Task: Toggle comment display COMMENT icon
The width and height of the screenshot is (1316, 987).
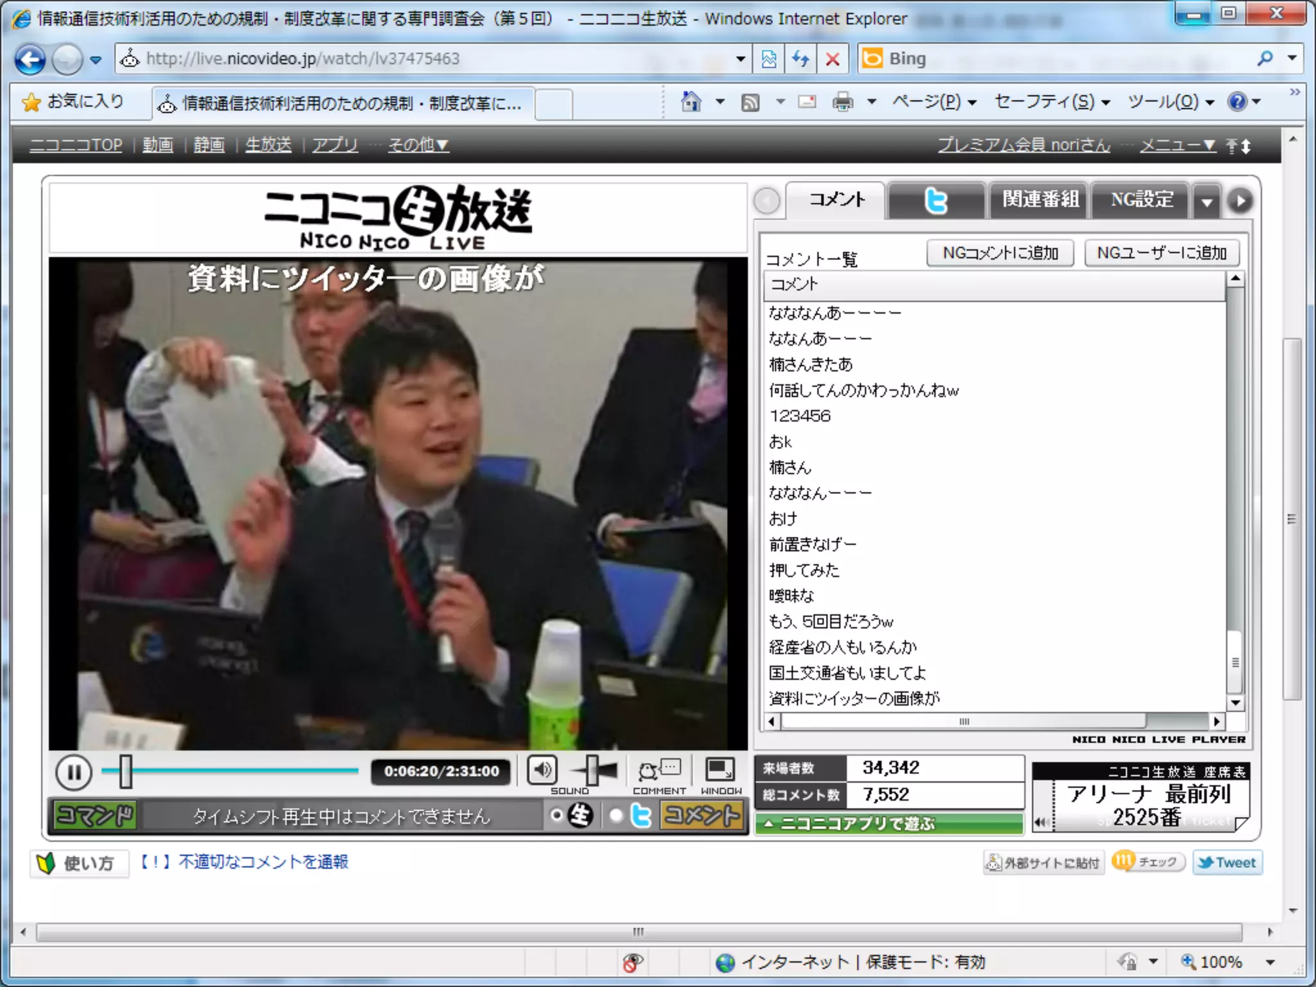Action: 659,770
